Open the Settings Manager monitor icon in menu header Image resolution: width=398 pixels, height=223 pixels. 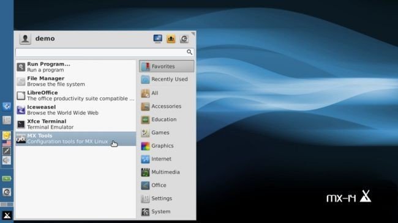click(x=157, y=38)
